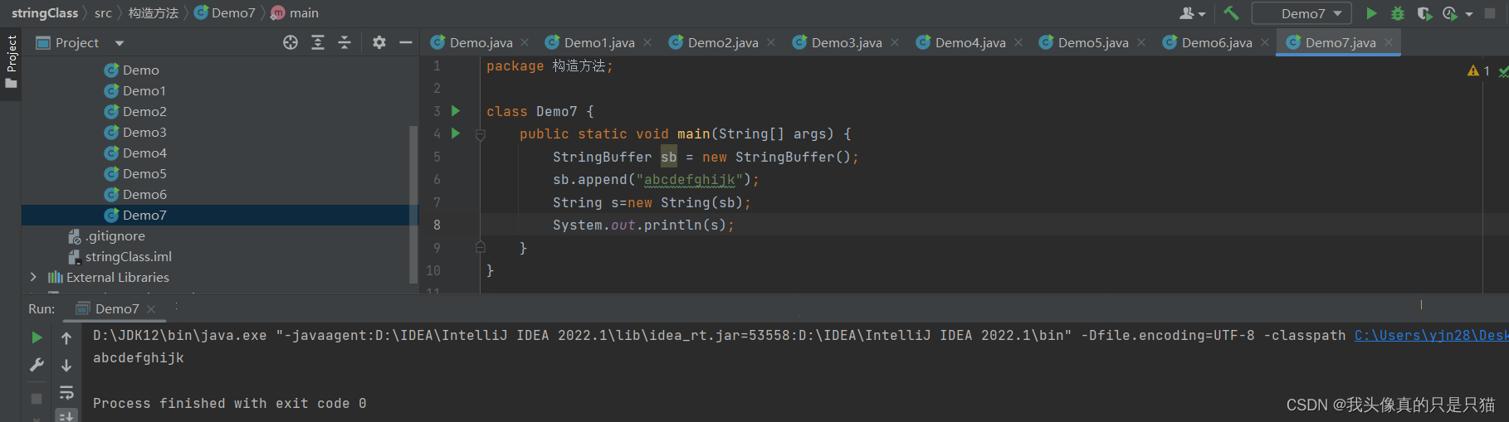
Task: Collapse all in the Project panel
Action: tap(344, 42)
